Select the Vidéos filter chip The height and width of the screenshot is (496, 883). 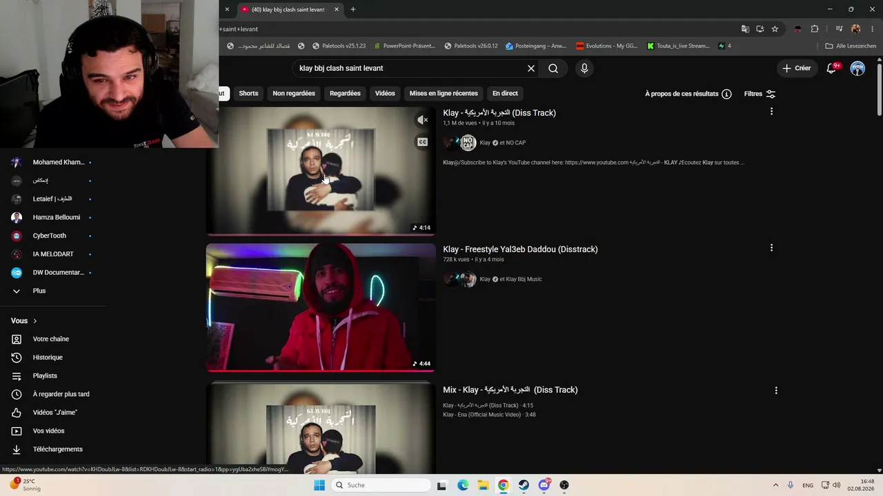click(x=385, y=94)
